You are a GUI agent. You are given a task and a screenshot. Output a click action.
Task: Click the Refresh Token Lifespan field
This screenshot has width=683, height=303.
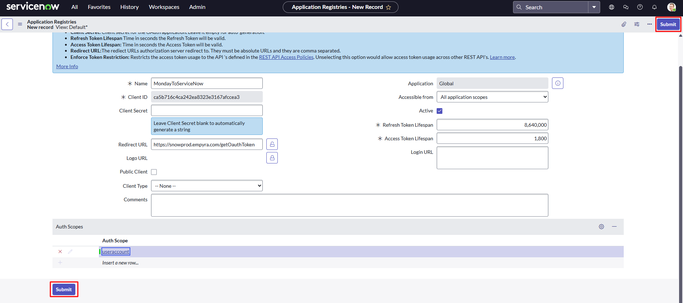tap(492, 125)
